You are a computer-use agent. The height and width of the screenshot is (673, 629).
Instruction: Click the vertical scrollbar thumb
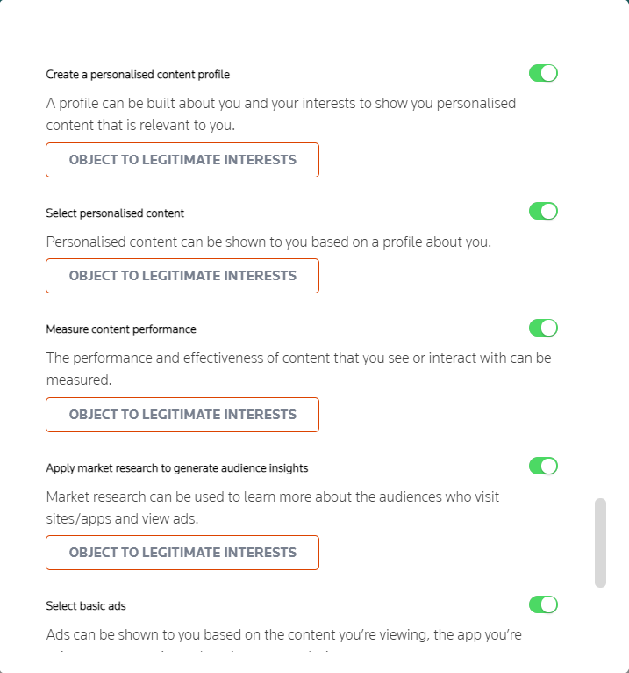tap(600, 542)
